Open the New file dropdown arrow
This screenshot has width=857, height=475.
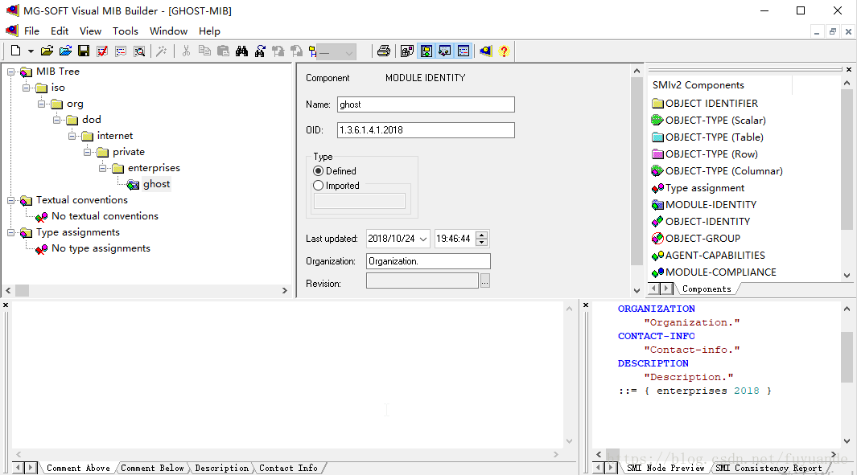pos(31,51)
